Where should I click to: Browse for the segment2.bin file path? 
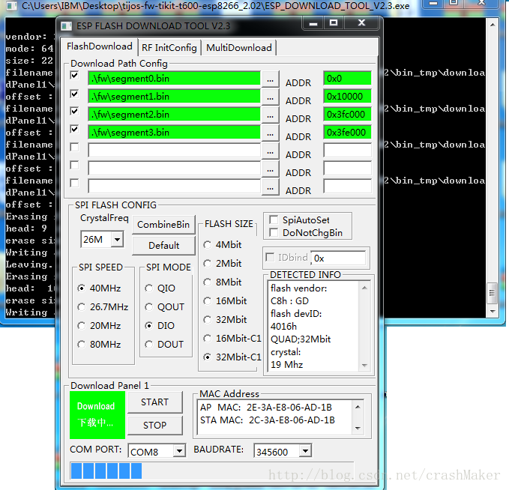click(270, 115)
